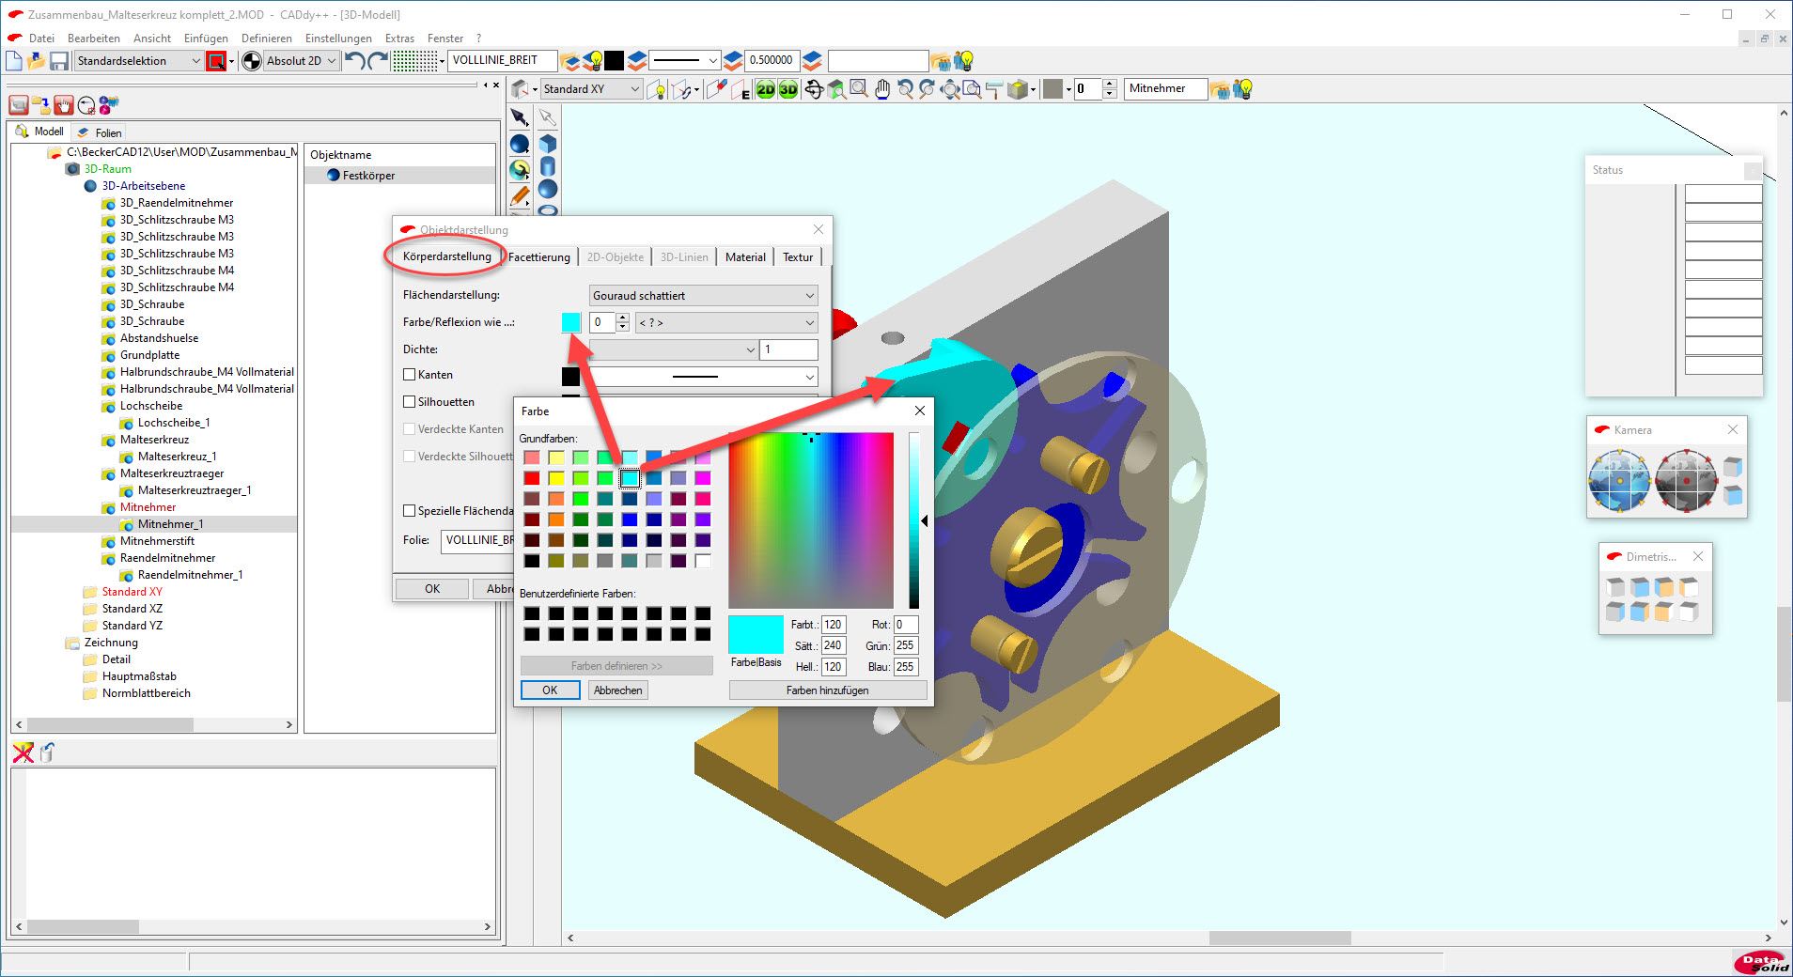Select the black arrow pointer tool
Image resolution: width=1793 pixels, height=977 pixels.
519,117
